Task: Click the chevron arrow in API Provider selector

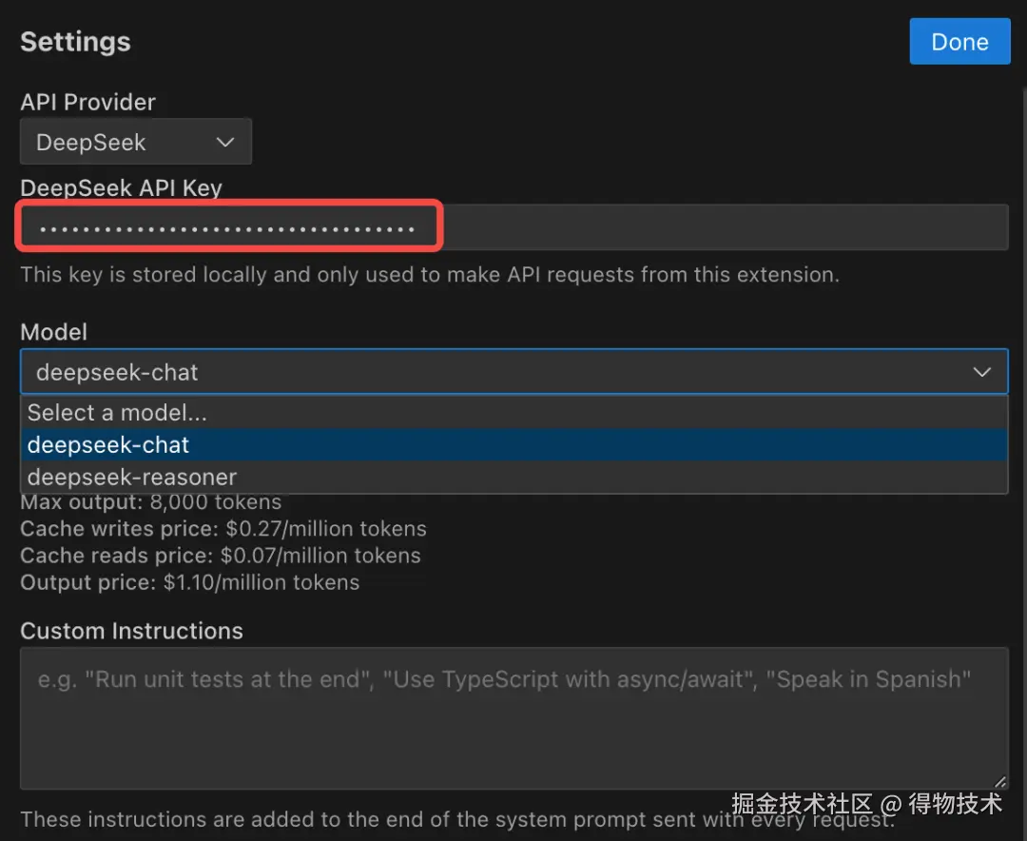Action: 225,143
